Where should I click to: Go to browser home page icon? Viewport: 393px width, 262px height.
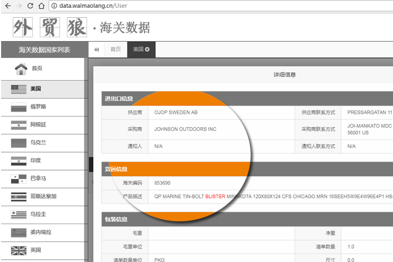(x=42, y=6)
